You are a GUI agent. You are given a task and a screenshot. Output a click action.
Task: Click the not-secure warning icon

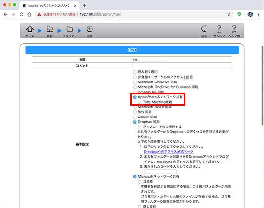(x=39, y=15)
